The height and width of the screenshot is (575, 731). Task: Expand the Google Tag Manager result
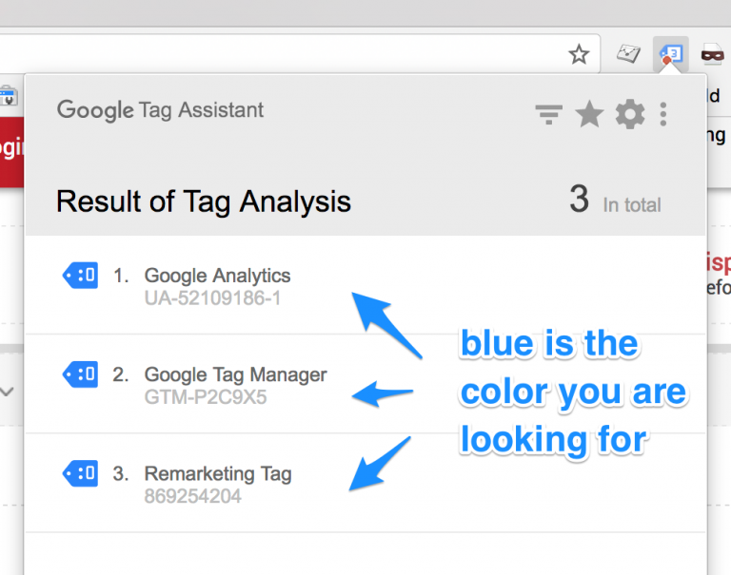(x=235, y=374)
